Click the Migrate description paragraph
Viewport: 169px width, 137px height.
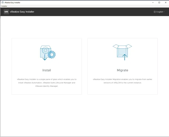[122, 81]
